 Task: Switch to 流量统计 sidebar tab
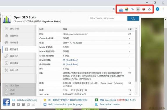[19, 36]
